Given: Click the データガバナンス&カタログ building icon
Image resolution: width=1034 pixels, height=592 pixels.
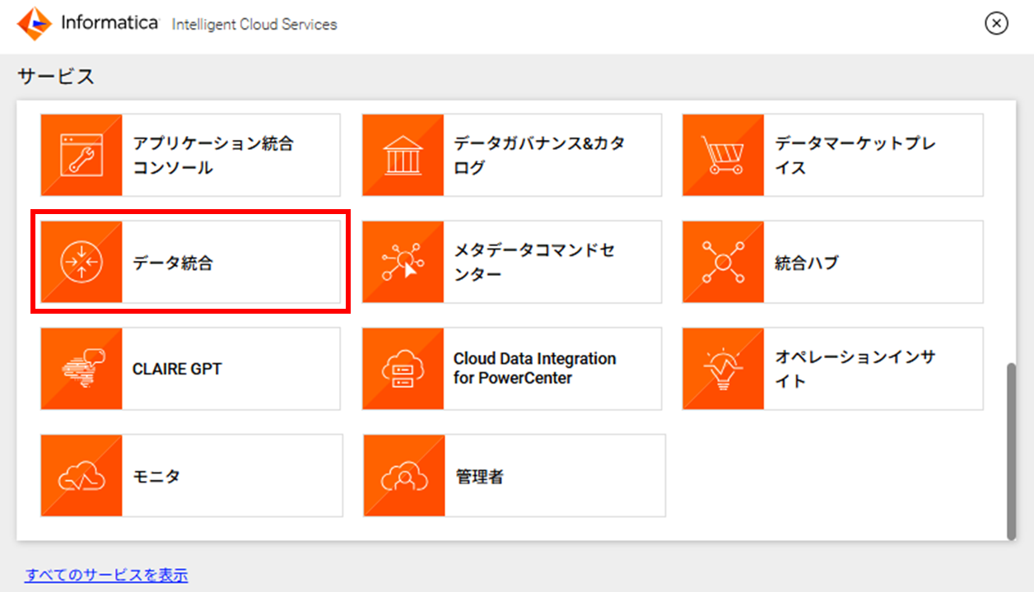Looking at the screenshot, I should point(403,155).
